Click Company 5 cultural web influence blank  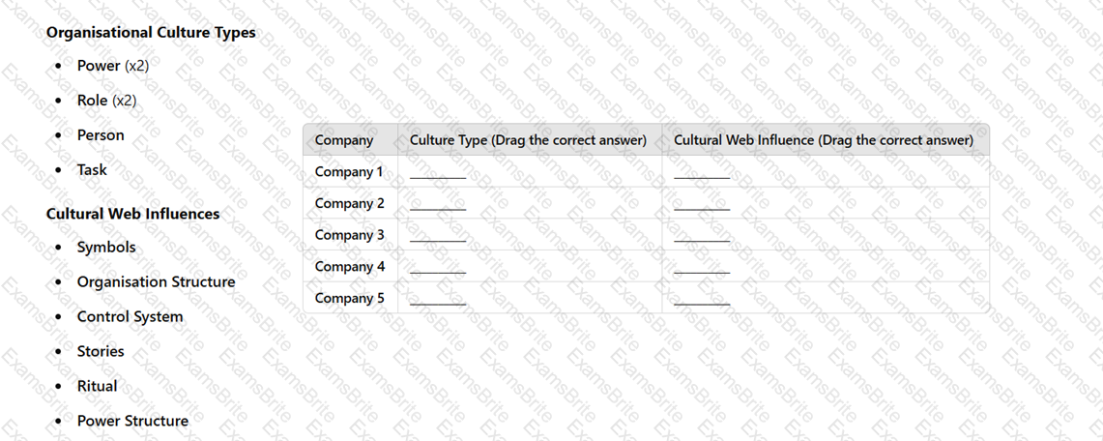pos(702,303)
